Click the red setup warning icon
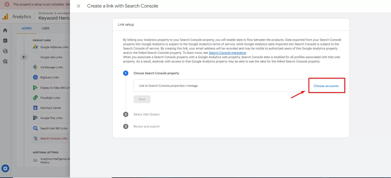The image size is (391, 178). pos(7,4)
